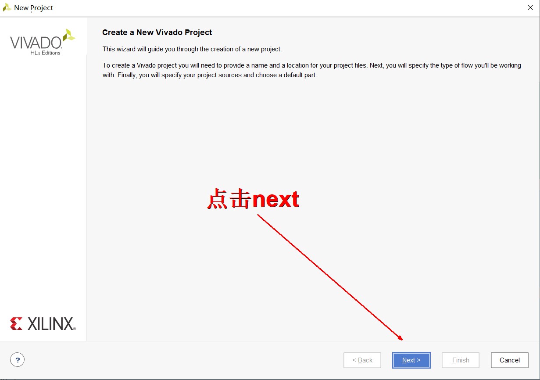Click the XILINX wordmark text

click(51, 324)
